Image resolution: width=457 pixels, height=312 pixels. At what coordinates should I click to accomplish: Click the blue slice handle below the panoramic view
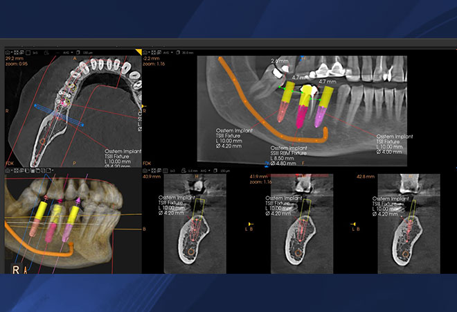coord(267,165)
